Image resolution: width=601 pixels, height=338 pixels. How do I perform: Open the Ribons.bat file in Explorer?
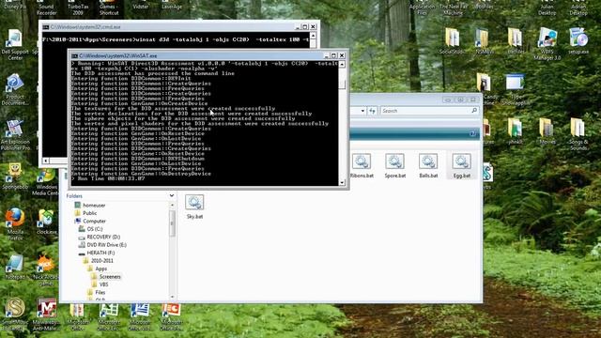point(362,165)
